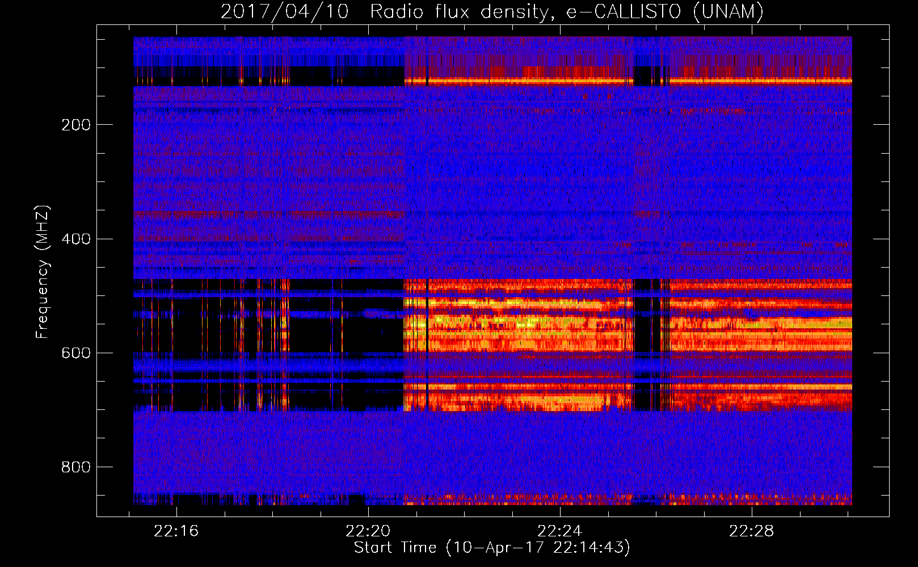Click the 'Frequency (MHZ)' axis label

pos(43,272)
